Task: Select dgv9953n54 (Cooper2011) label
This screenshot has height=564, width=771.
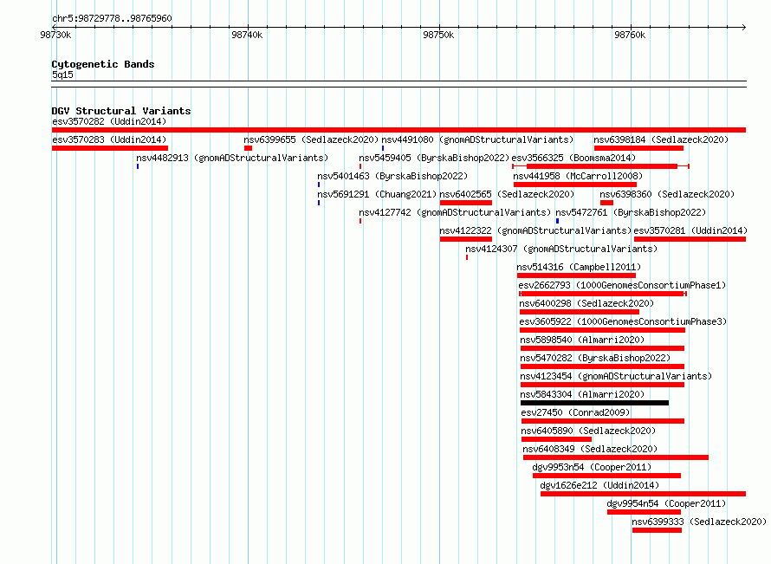Action: pos(592,467)
